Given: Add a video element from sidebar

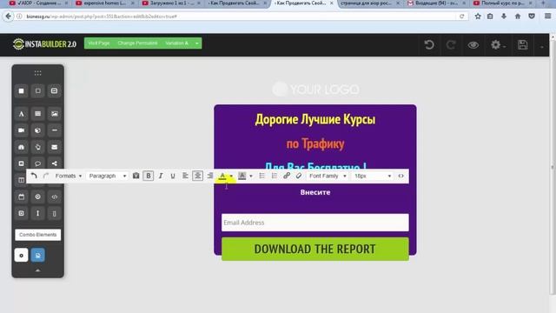Looking at the screenshot, I should [21, 130].
